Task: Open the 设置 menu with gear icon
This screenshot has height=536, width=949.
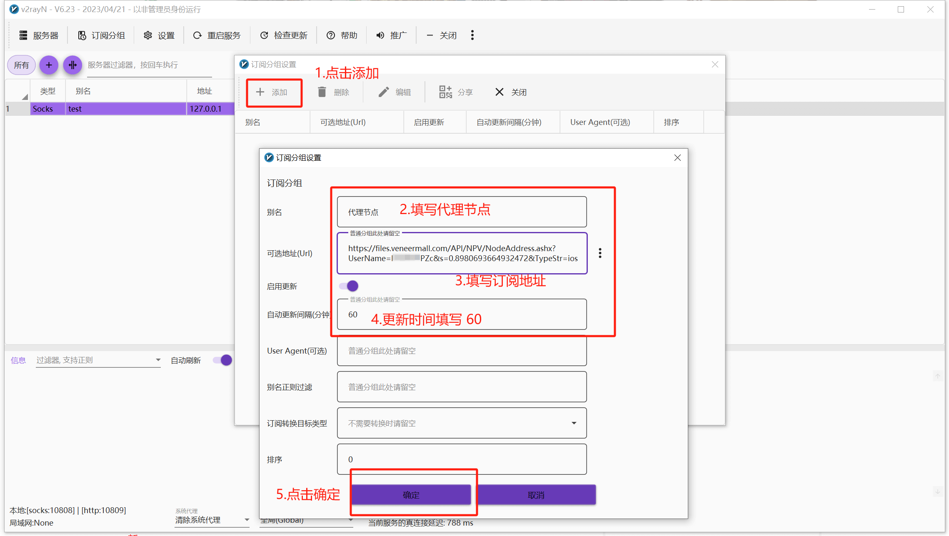Action: coord(159,35)
